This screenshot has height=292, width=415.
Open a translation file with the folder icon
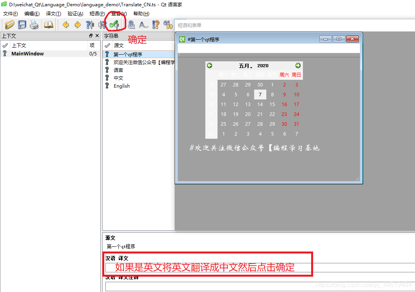point(9,24)
